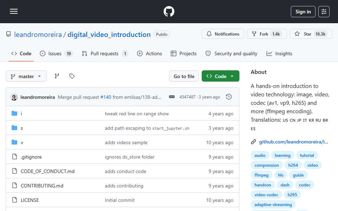This screenshot has width=338, height=211.
Task: Select the hls topic tag
Action: pyautogui.click(x=281, y=175)
